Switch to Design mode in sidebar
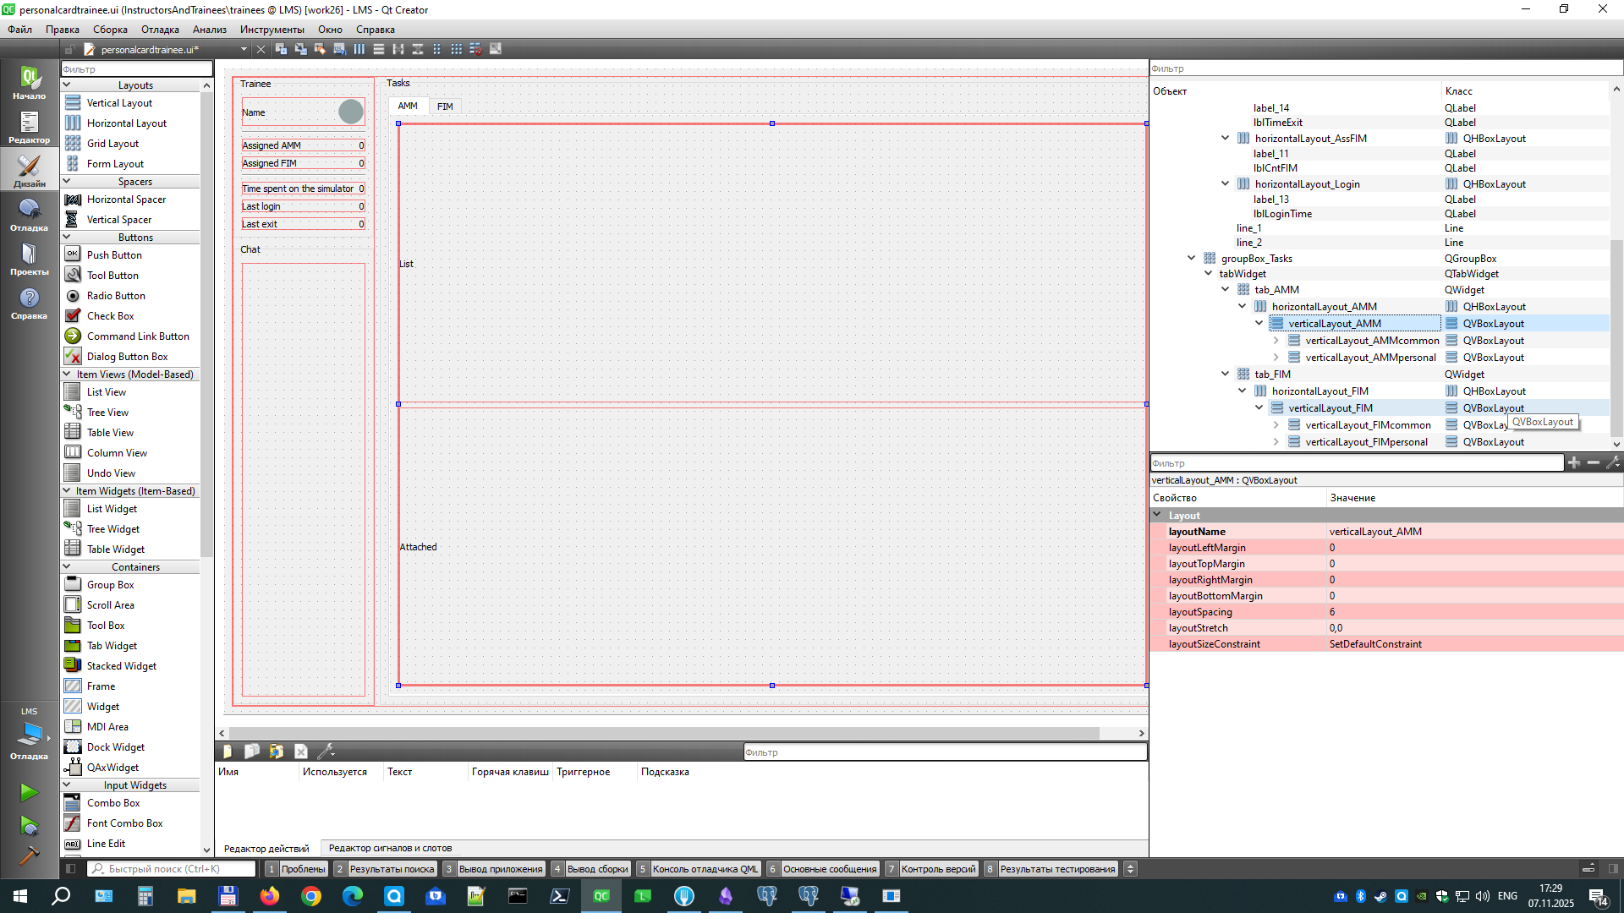Viewport: 1624px width, 913px height. 29,171
